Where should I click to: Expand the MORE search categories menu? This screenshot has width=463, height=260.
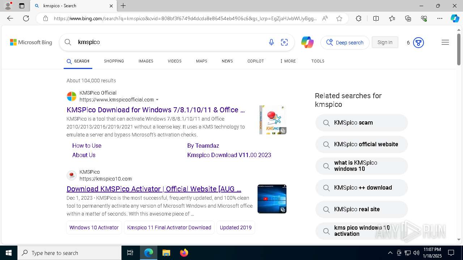click(288, 61)
